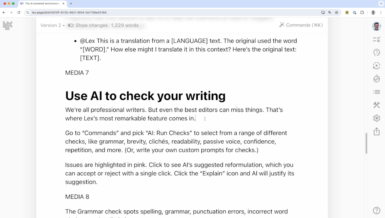The width and height of the screenshot is (385, 218).
Task: Open Commands (⌘K) menu
Action: [x=301, y=25]
